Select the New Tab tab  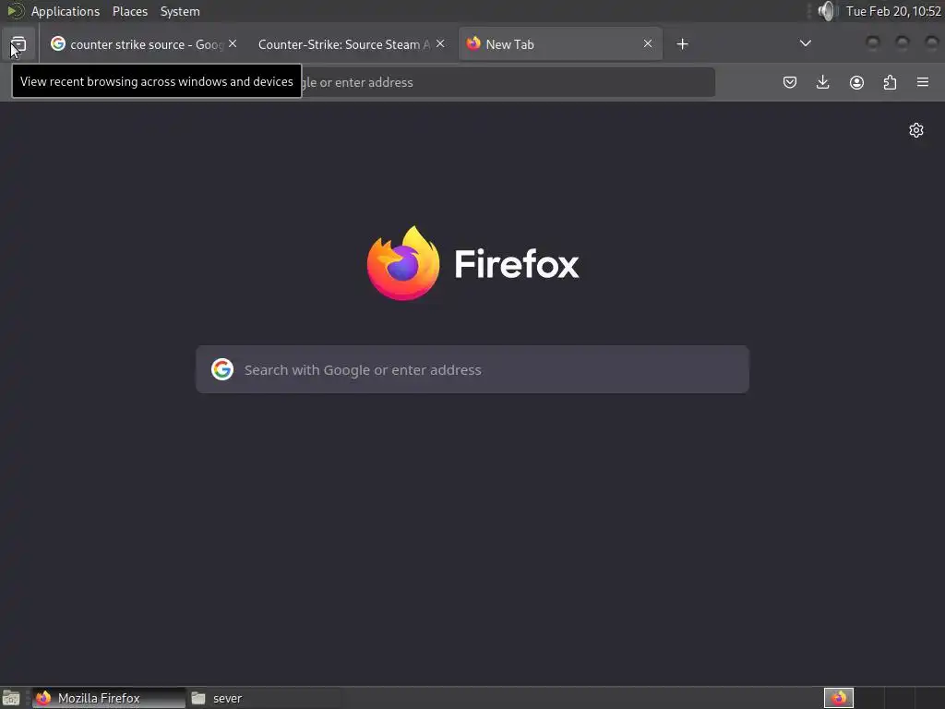560,44
